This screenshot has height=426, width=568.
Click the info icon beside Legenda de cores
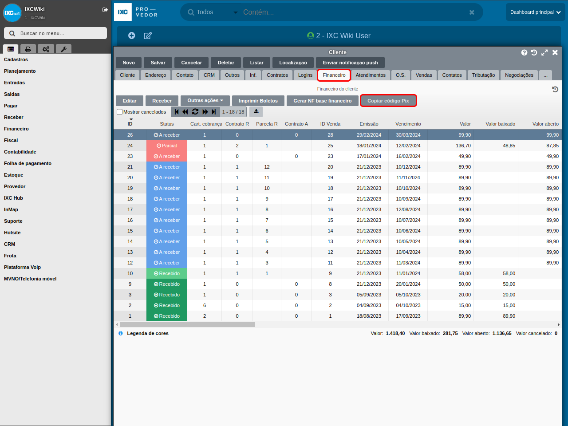coord(121,333)
